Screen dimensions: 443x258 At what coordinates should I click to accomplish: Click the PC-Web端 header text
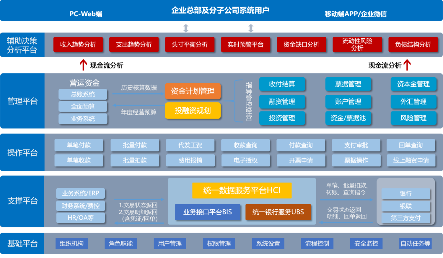click(x=86, y=14)
